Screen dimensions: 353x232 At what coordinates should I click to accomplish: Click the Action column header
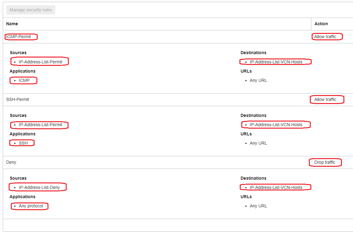[321, 24]
